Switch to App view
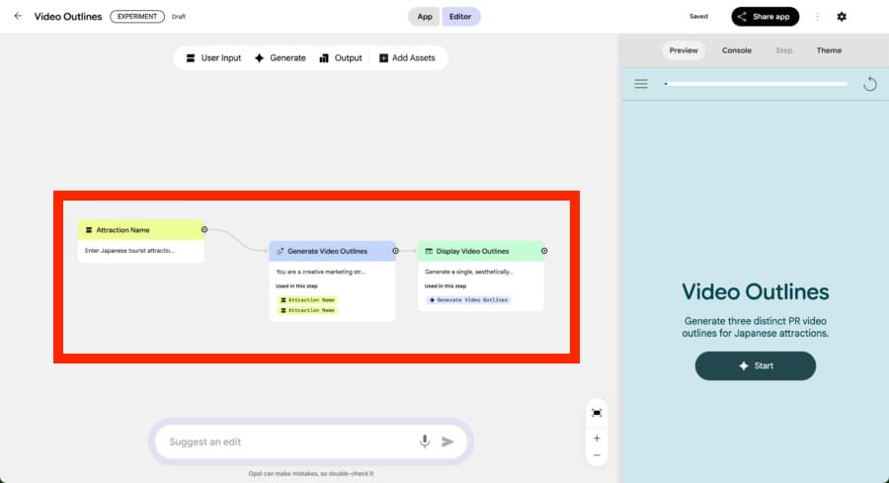This screenshot has width=889, height=483. (x=424, y=17)
